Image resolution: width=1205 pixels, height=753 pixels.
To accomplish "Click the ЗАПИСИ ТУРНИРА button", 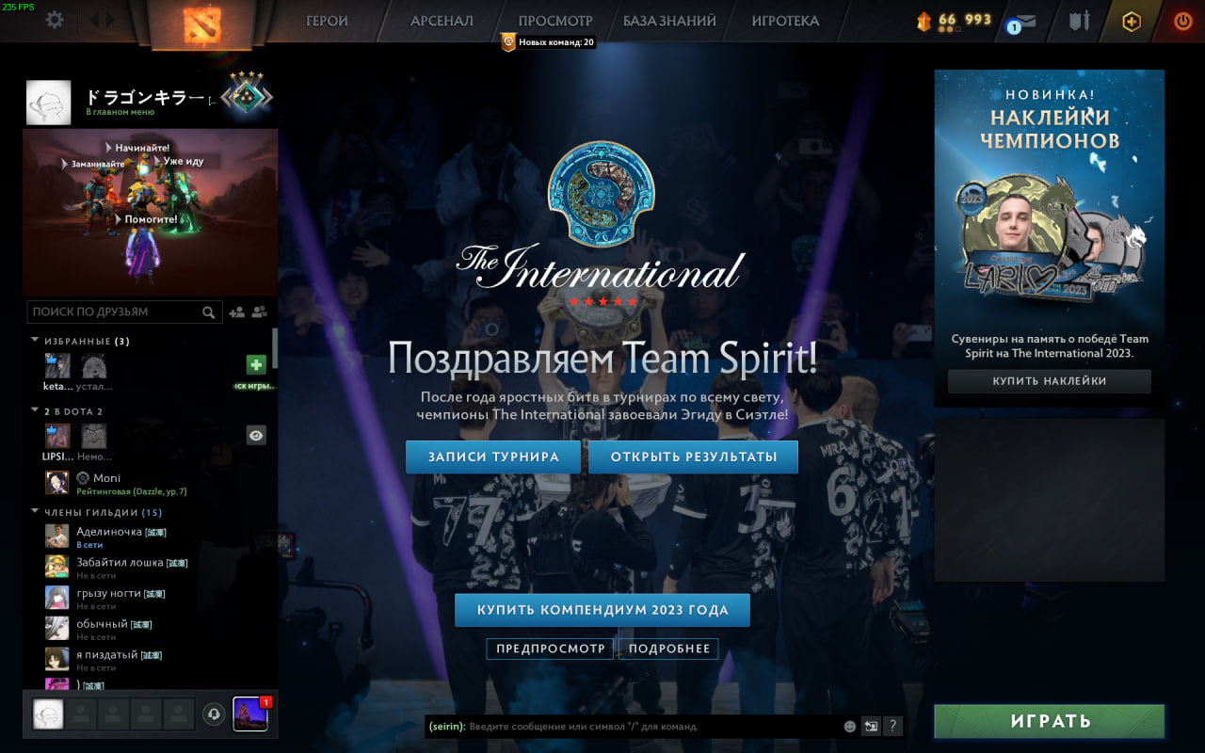I will (x=493, y=457).
